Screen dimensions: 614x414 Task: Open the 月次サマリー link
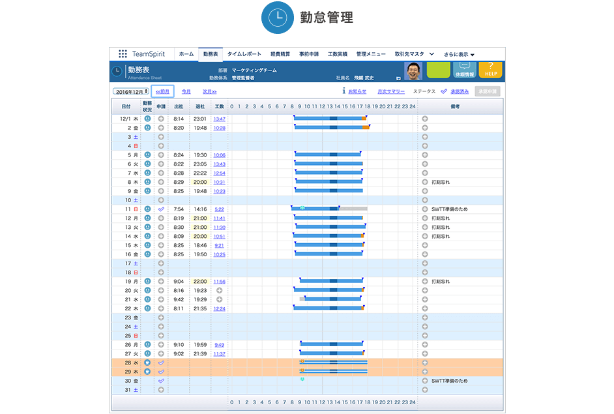click(x=391, y=91)
